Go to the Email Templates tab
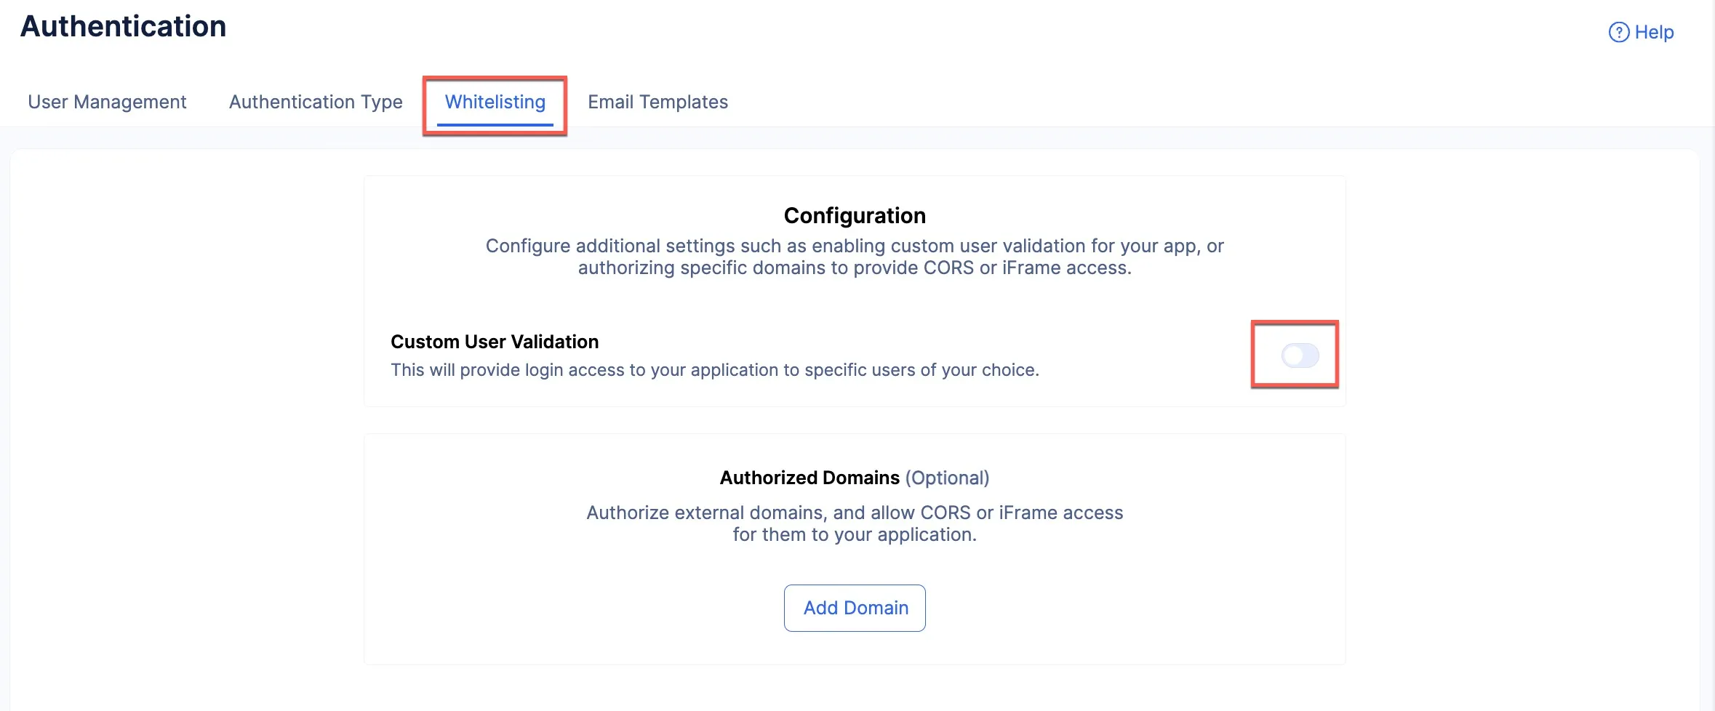 tap(657, 102)
